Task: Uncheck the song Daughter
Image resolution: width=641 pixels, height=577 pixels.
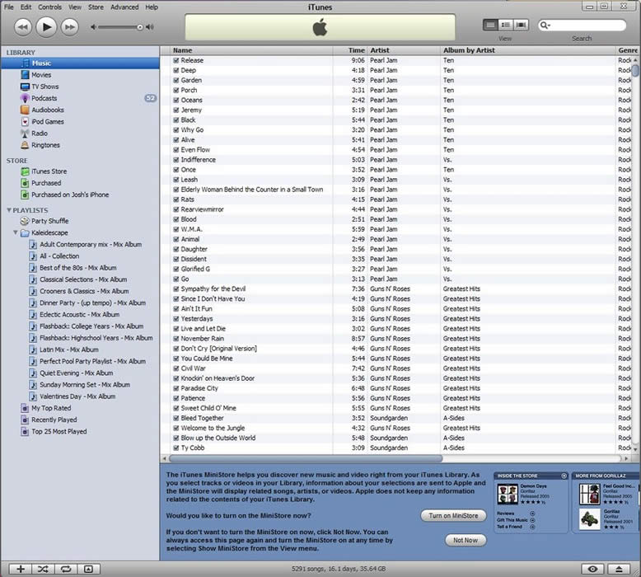Action: coord(176,249)
